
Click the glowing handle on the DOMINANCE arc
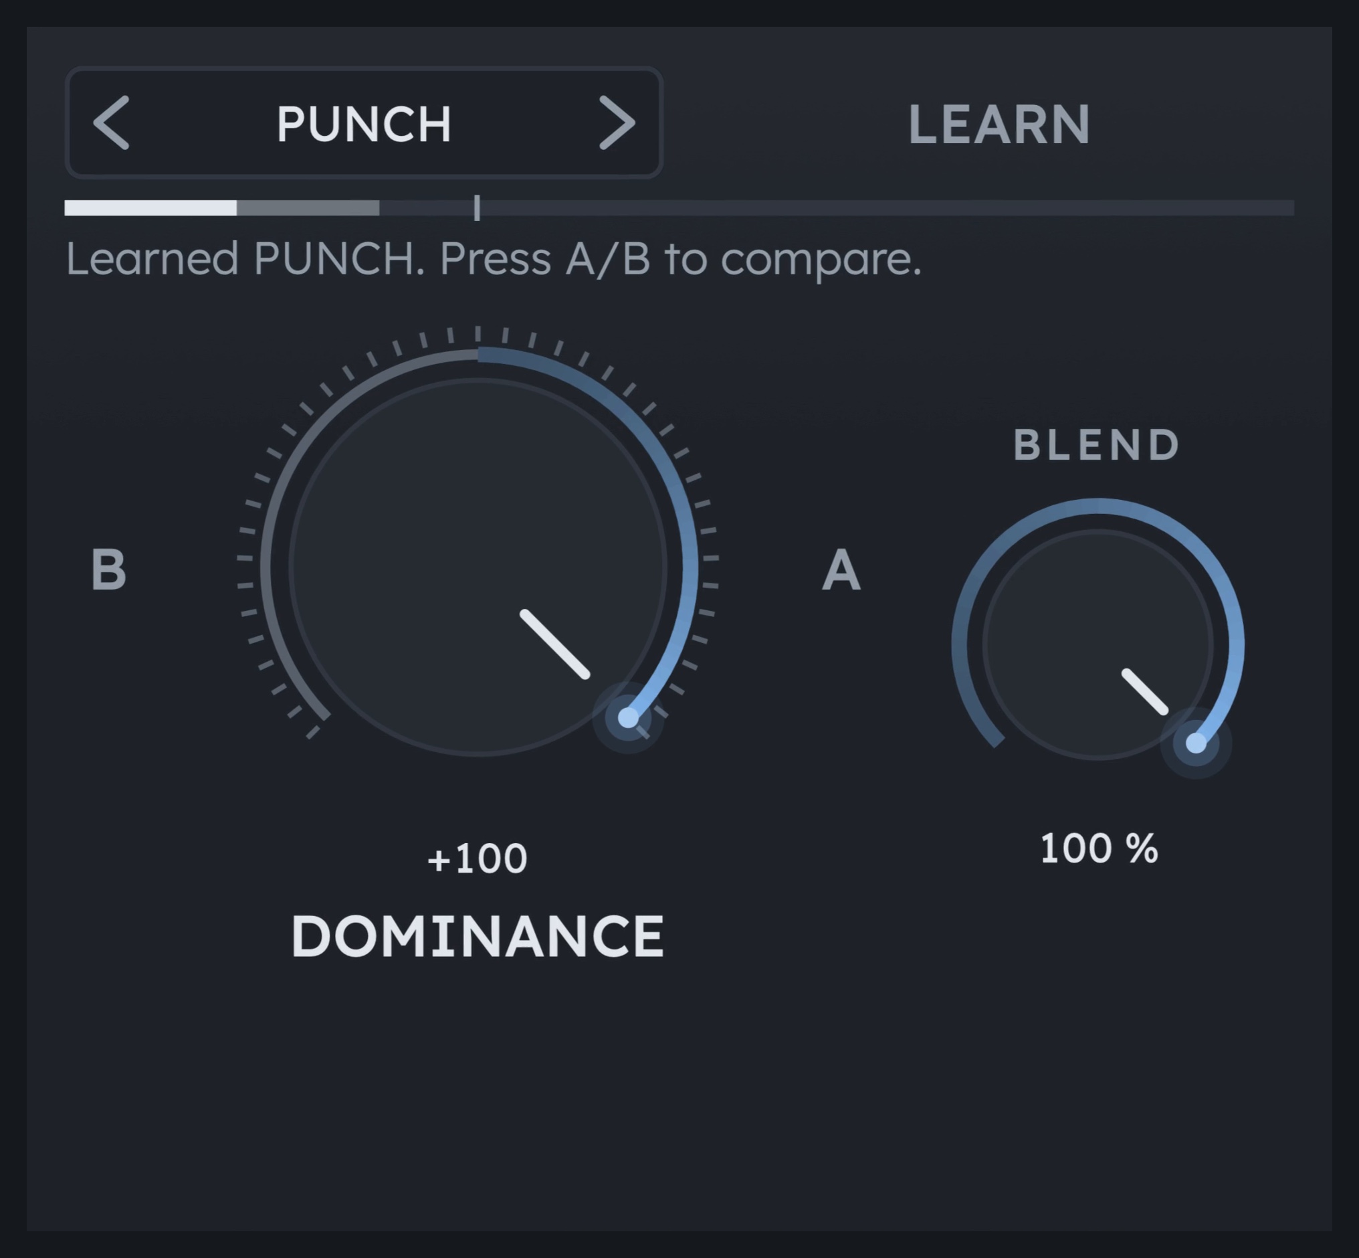tap(628, 717)
